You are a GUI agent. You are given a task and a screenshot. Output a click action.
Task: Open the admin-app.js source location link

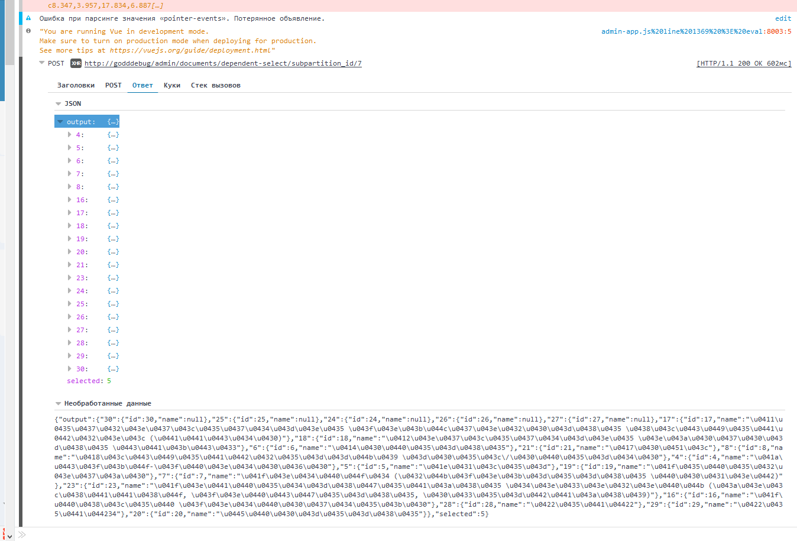click(x=696, y=31)
